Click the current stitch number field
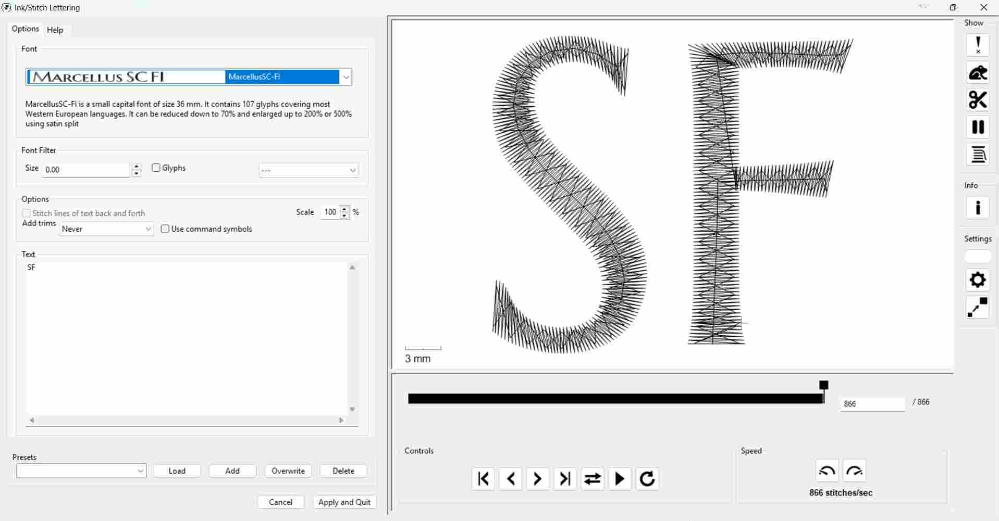 (x=872, y=404)
